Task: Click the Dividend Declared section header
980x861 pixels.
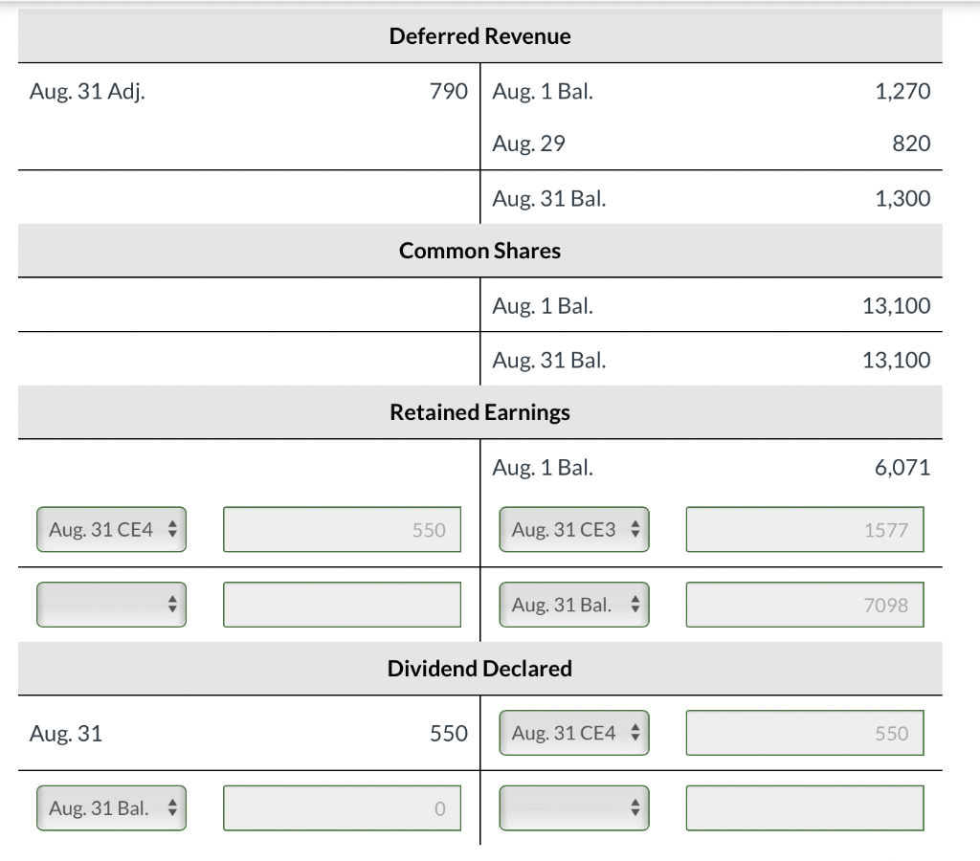Action: (479, 668)
